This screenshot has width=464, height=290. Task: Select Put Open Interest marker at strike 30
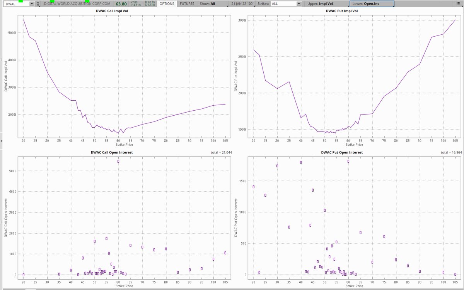click(277, 166)
